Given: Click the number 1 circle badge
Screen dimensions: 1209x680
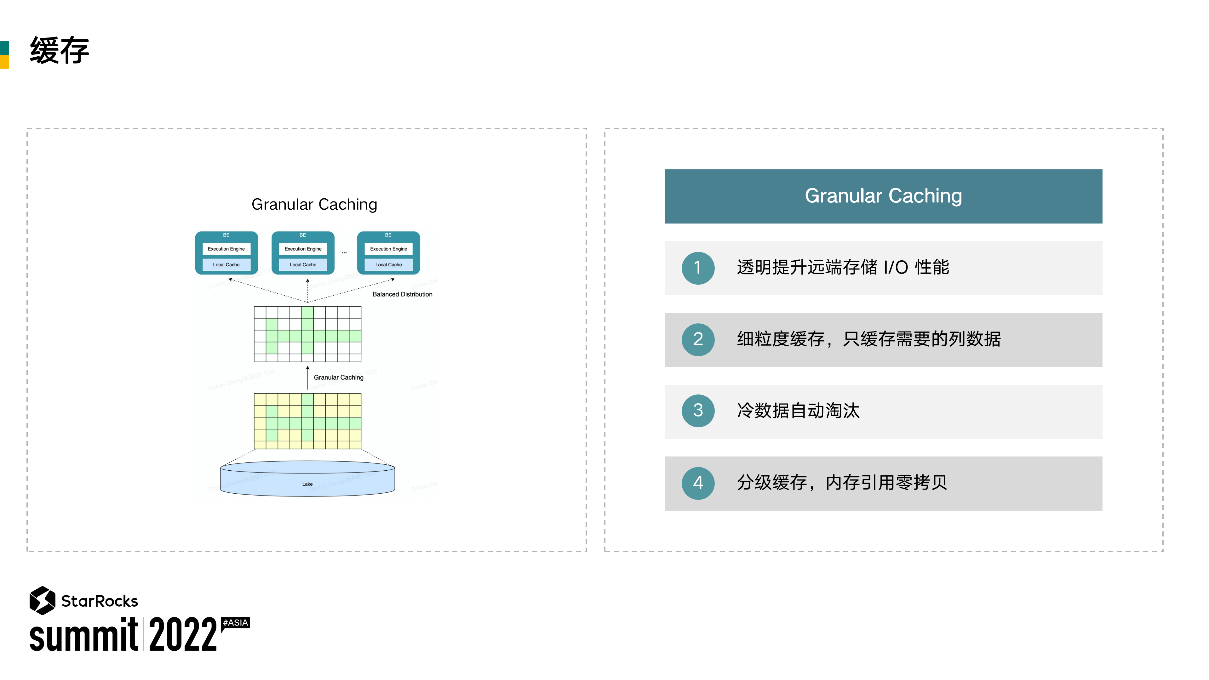Looking at the screenshot, I should tap(698, 268).
